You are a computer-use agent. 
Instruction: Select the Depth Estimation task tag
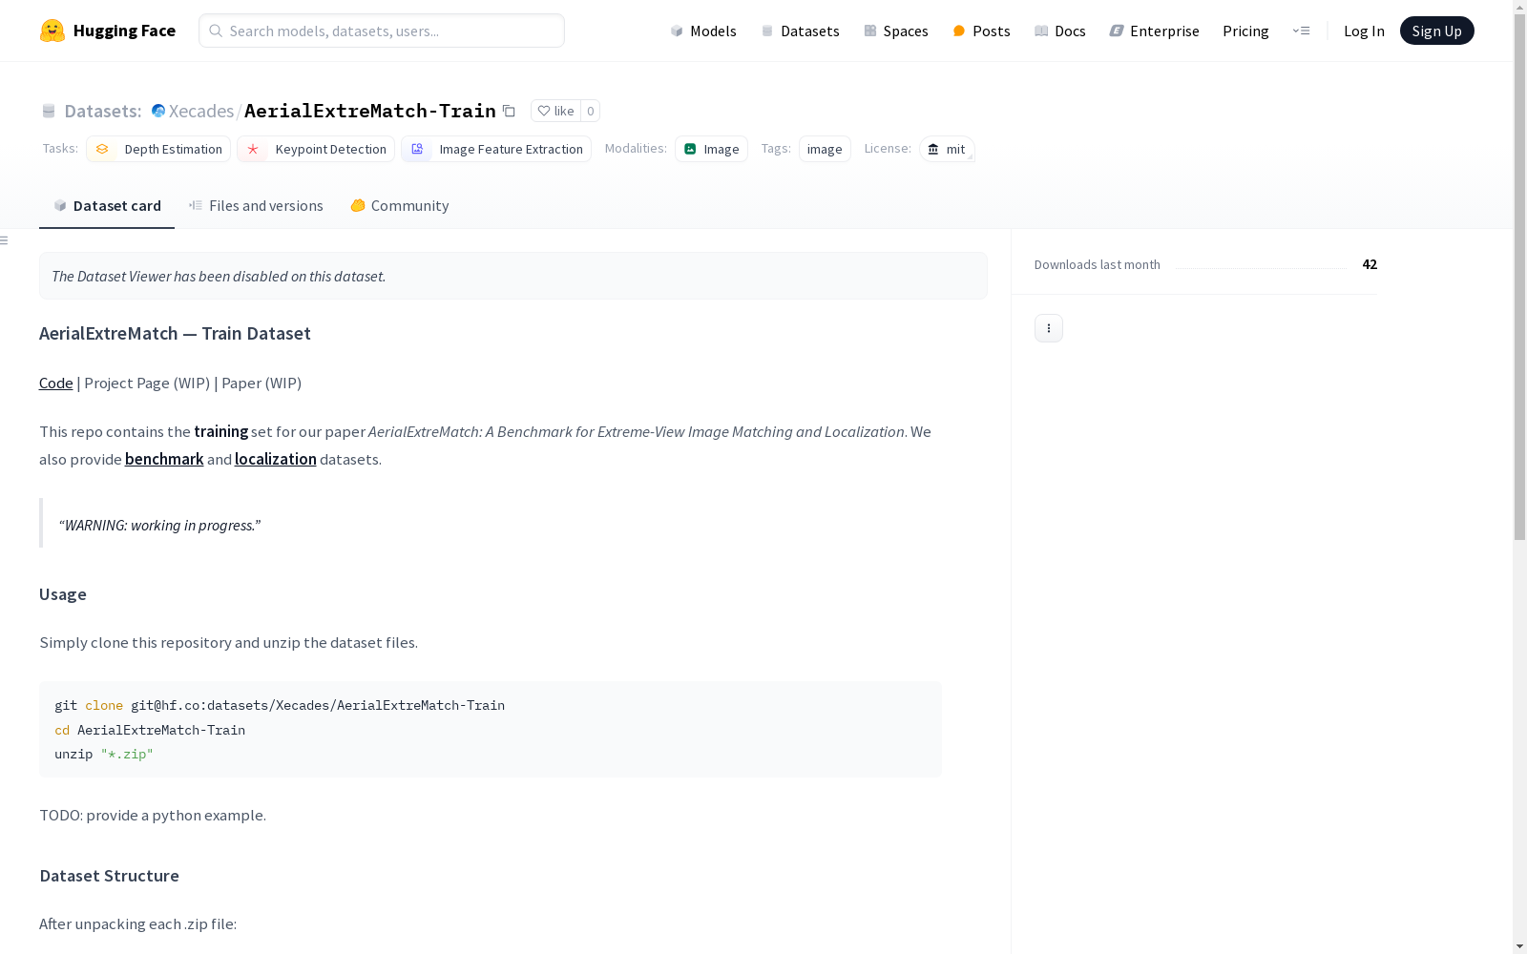(x=158, y=149)
